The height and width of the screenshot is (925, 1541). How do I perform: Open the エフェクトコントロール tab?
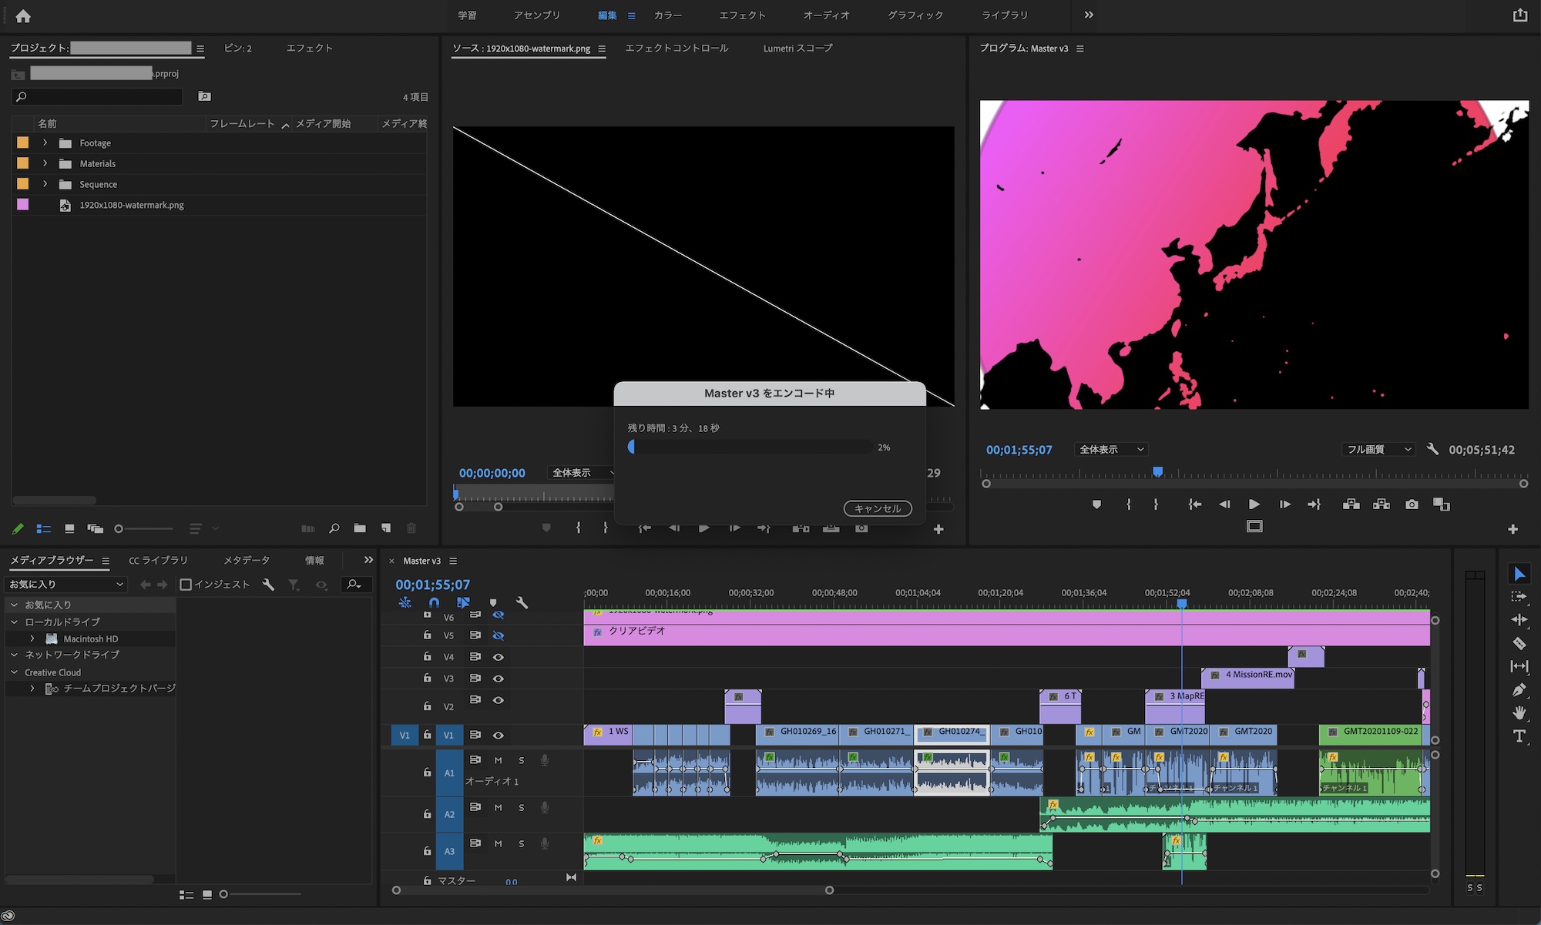point(676,48)
